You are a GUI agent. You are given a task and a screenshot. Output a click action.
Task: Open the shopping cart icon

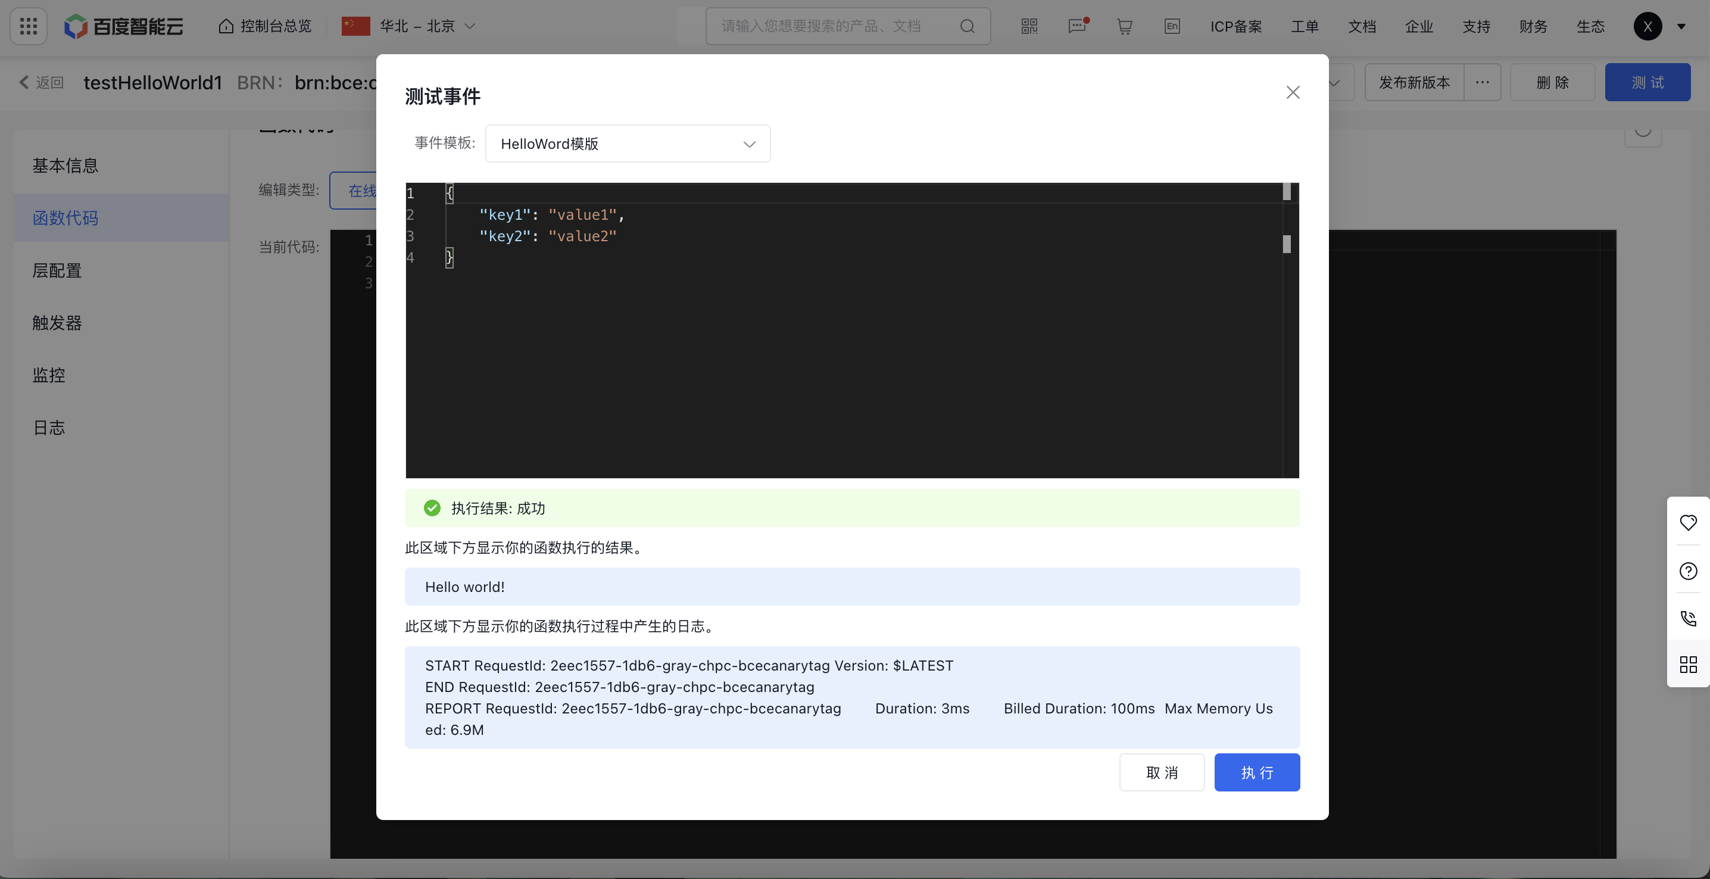click(x=1125, y=26)
